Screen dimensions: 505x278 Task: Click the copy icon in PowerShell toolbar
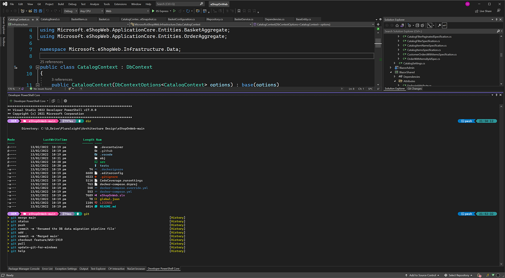(x=53, y=101)
